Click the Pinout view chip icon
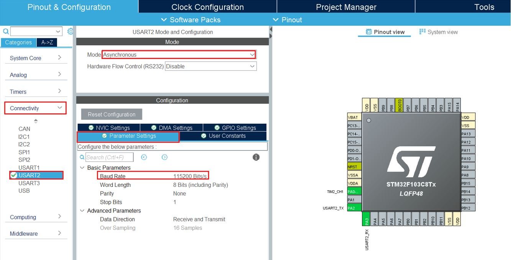Image resolution: width=511 pixels, height=260 pixels. coord(369,32)
